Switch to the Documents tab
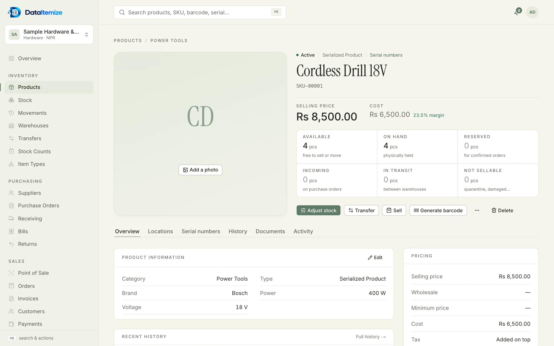Image resolution: width=554 pixels, height=346 pixels. [270, 231]
